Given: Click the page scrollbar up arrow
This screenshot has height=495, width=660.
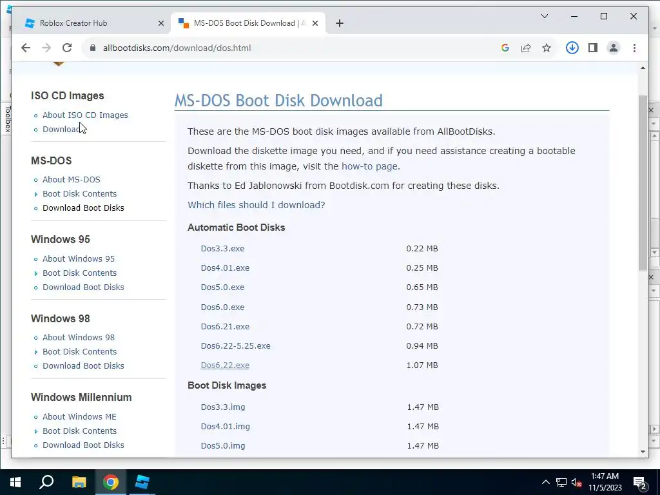Looking at the screenshot, I should coord(643,68).
